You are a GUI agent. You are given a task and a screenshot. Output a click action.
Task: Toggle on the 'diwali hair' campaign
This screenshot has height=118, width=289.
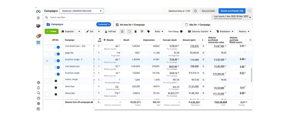(x=56, y=87)
